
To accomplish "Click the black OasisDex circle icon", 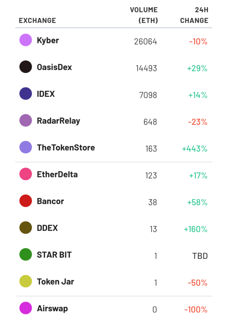I will click(x=26, y=67).
